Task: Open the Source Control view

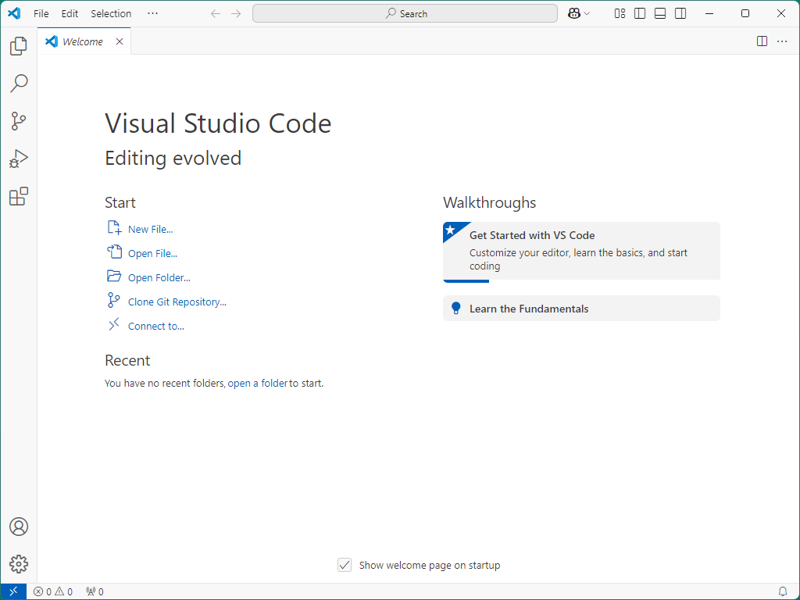Action: pyautogui.click(x=19, y=121)
